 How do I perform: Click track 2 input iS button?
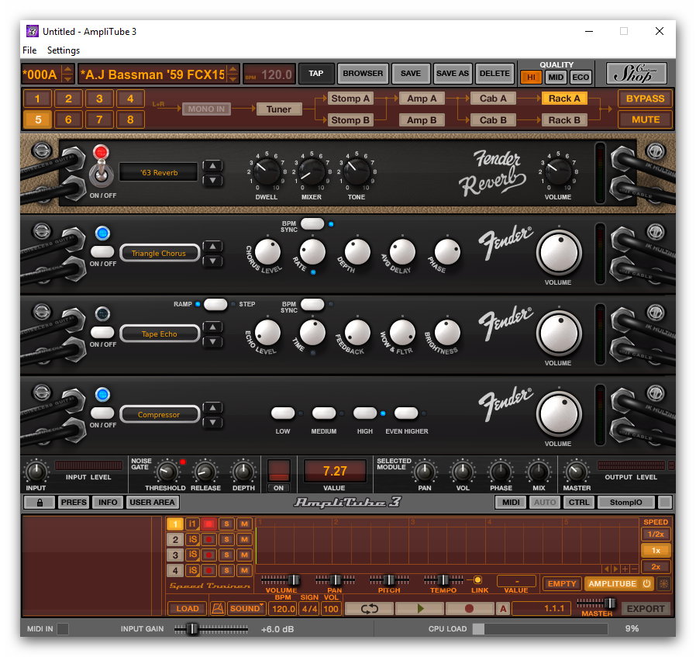[192, 540]
